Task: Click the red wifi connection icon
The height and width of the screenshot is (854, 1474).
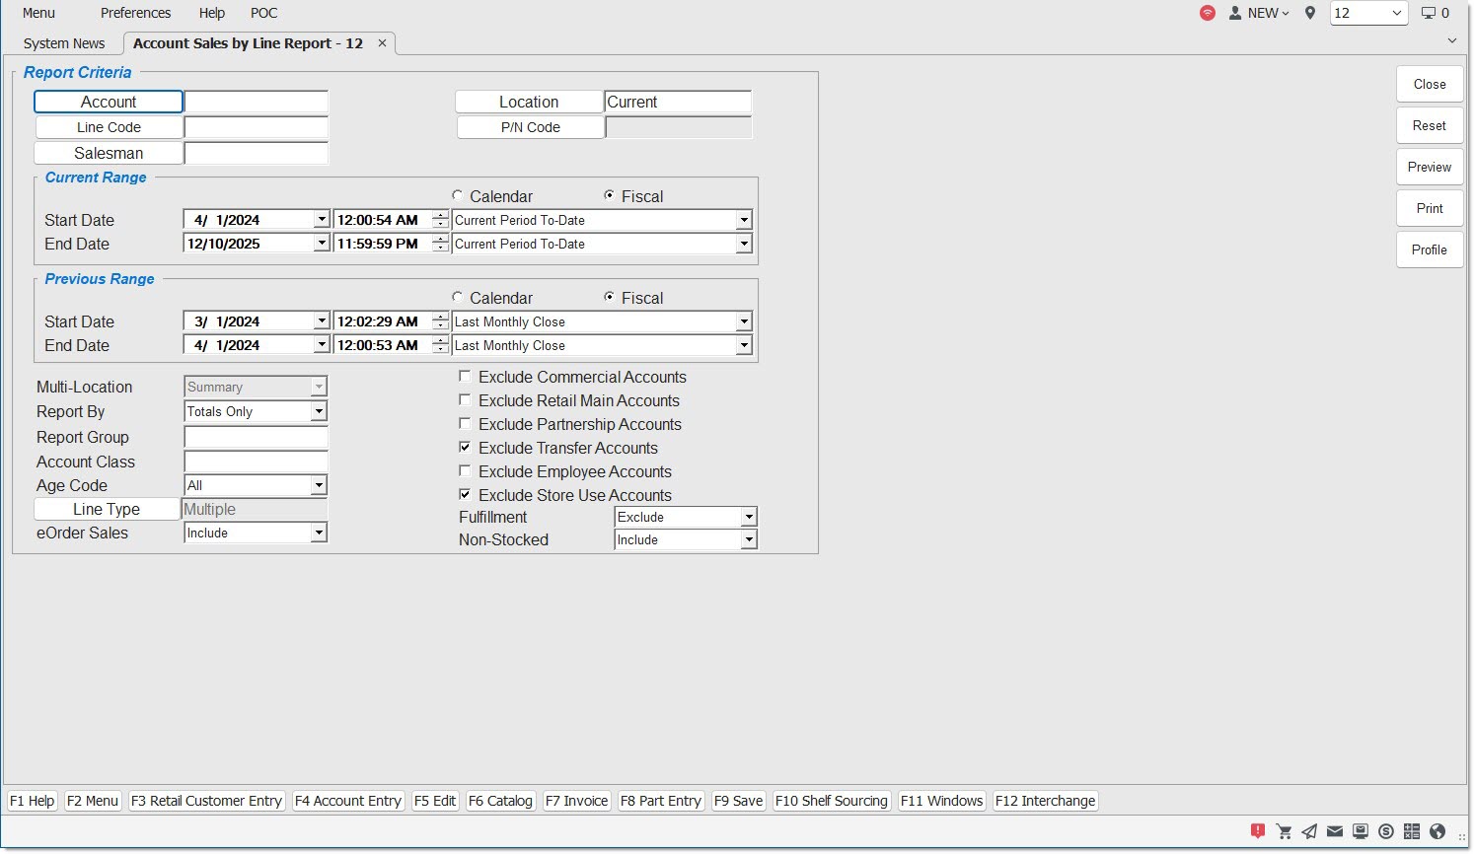Action: click(1208, 13)
